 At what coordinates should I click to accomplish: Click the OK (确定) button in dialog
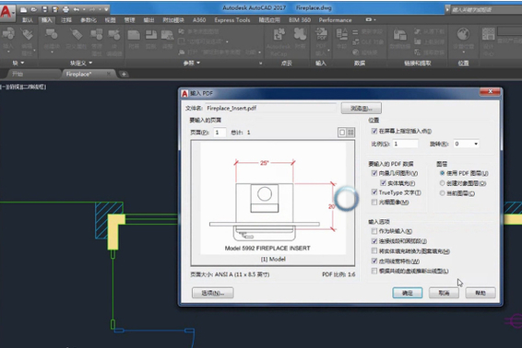[x=408, y=293]
